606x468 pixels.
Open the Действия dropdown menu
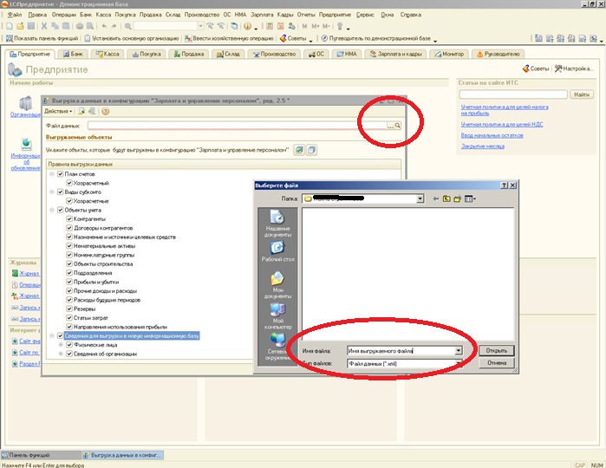pos(58,111)
